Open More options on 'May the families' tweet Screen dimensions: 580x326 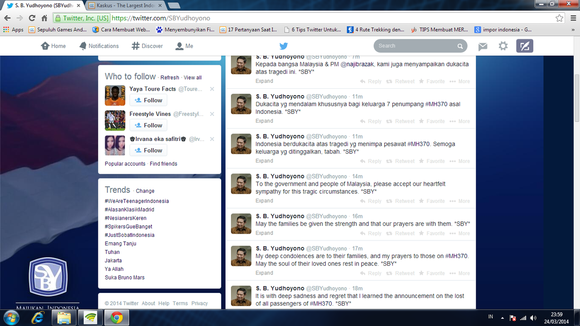pos(459,233)
